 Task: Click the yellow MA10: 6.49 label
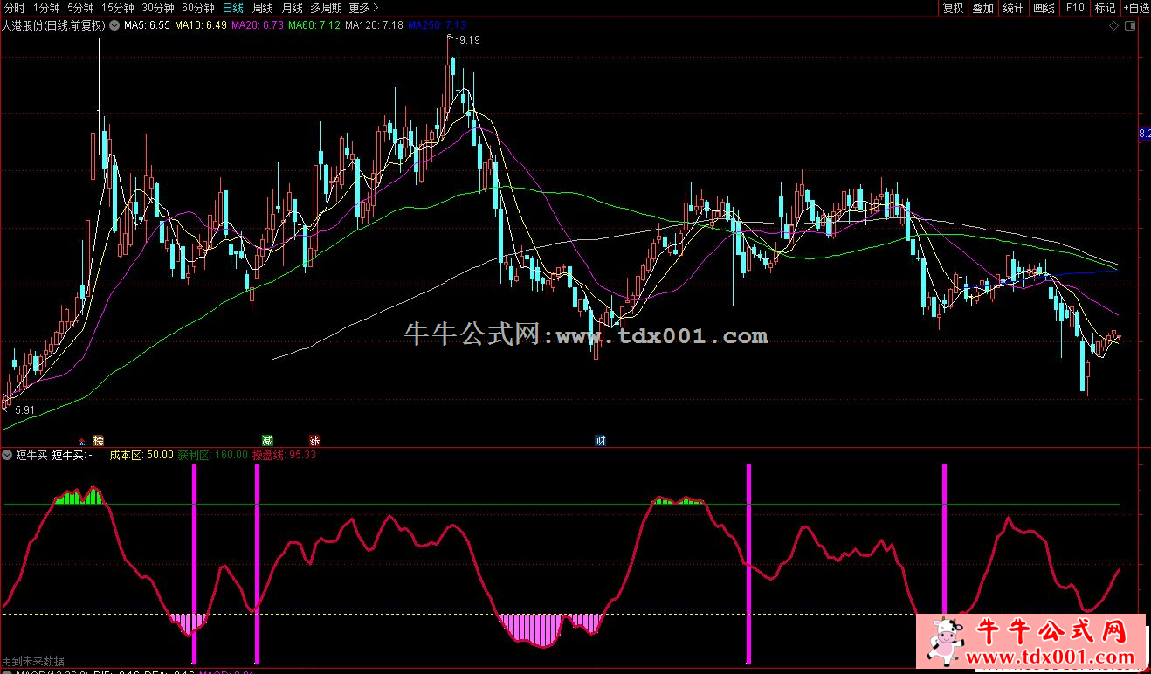click(x=201, y=26)
